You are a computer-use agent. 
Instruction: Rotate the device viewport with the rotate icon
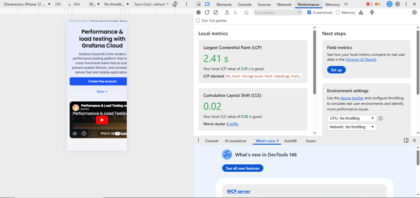[175, 4]
